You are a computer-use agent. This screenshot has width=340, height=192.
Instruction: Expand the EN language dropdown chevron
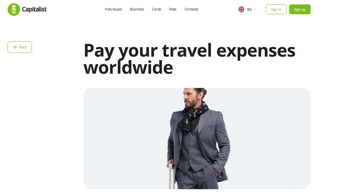click(x=255, y=9)
